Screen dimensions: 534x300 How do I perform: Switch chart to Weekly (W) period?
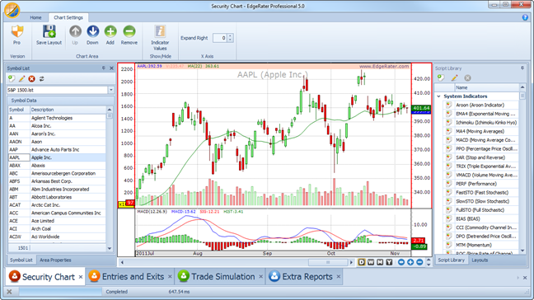(x=371, y=262)
